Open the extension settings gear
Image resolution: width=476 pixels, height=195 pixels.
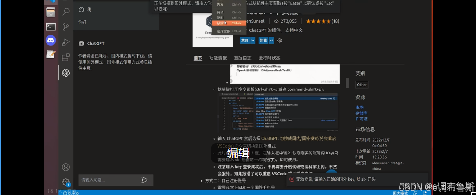[x=280, y=41]
